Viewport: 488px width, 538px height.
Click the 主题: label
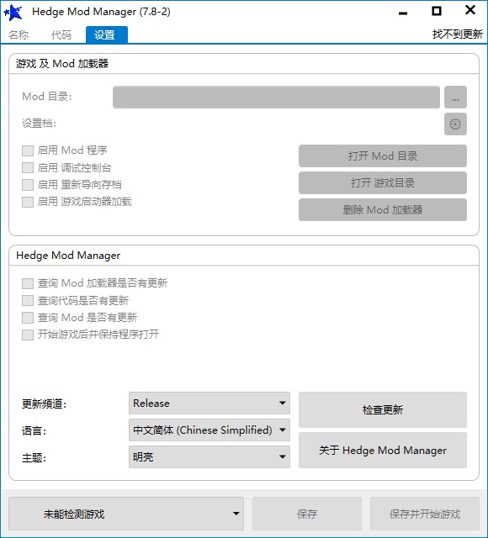tap(34, 457)
